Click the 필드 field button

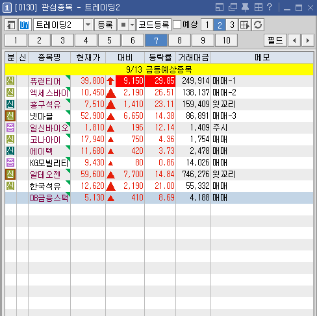click(275, 40)
